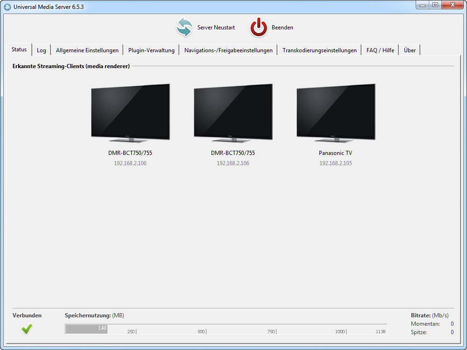Click the IP address 192.168.2.105

point(336,163)
